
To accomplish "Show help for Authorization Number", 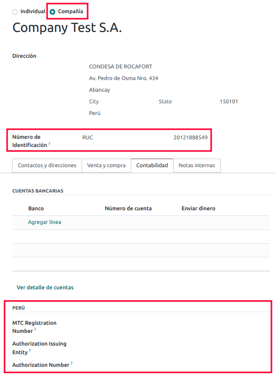I will point(72,363).
